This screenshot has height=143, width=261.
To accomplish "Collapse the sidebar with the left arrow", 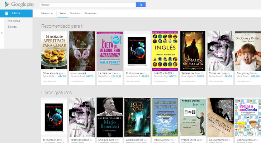I will pos(2,33).
